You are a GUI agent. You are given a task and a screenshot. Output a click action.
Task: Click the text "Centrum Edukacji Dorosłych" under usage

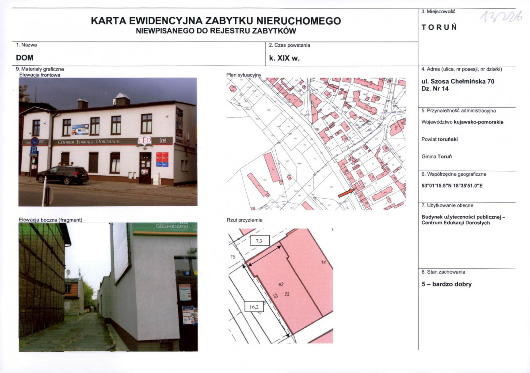[x=456, y=223]
